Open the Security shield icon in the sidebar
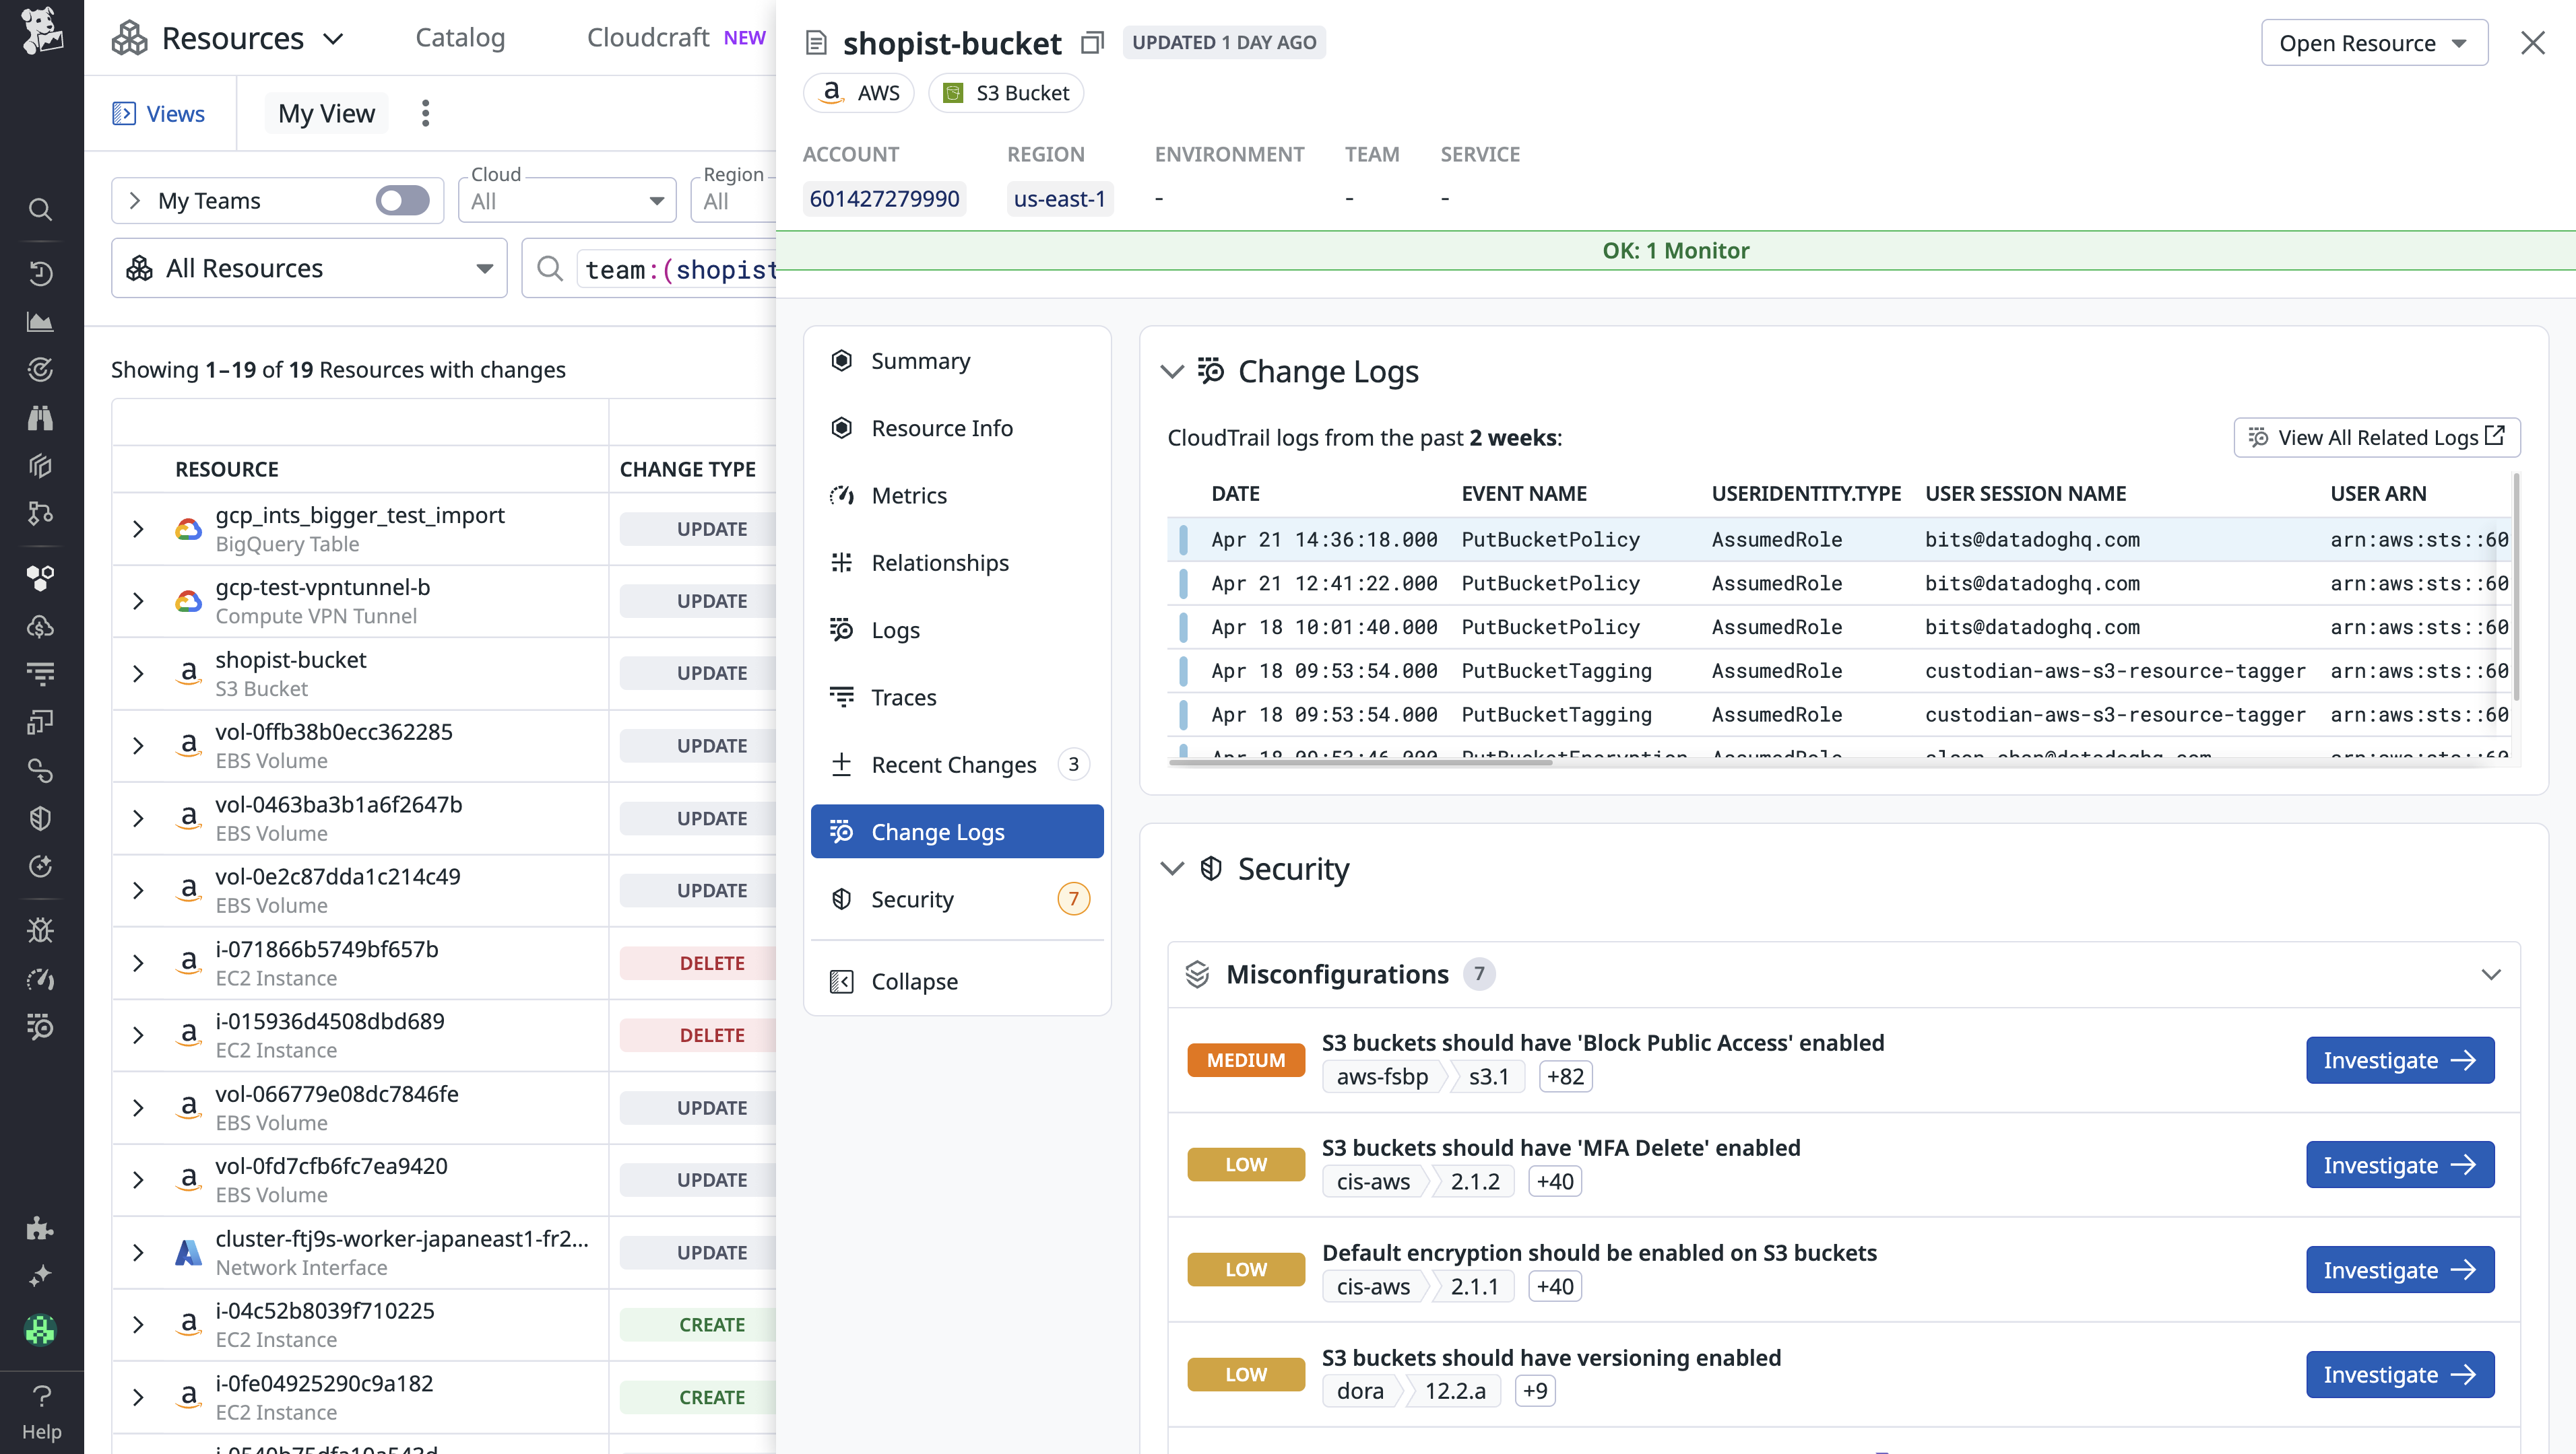The width and height of the screenshot is (2576, 1454). [40, 817]
